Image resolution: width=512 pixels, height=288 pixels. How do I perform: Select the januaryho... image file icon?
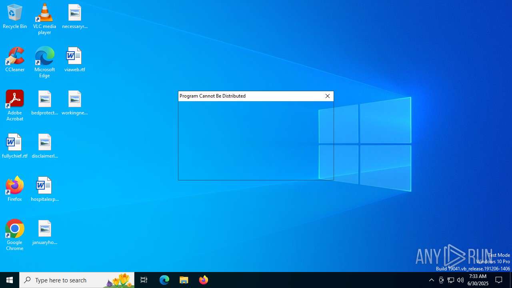coord(44,232)
